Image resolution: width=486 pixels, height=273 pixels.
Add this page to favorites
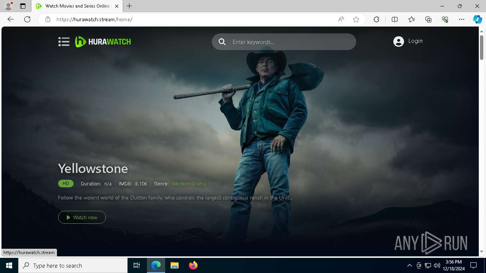coord(356,19)
